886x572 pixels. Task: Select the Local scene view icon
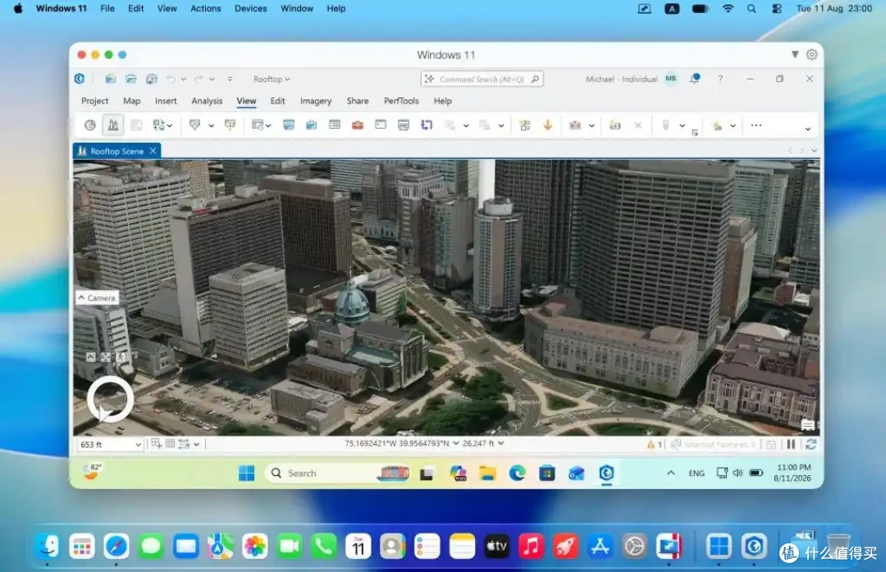113,125
